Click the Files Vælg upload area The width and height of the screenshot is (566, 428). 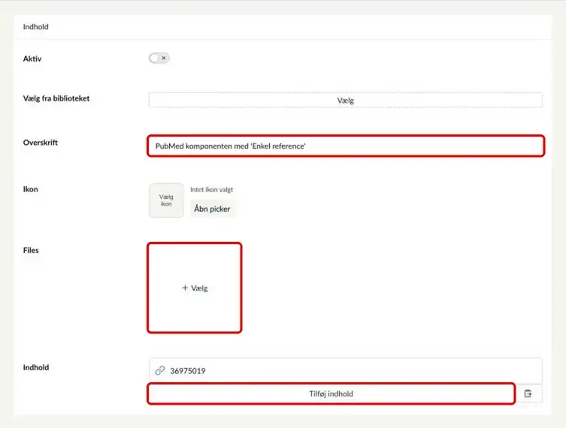click(x=195, y=288)
